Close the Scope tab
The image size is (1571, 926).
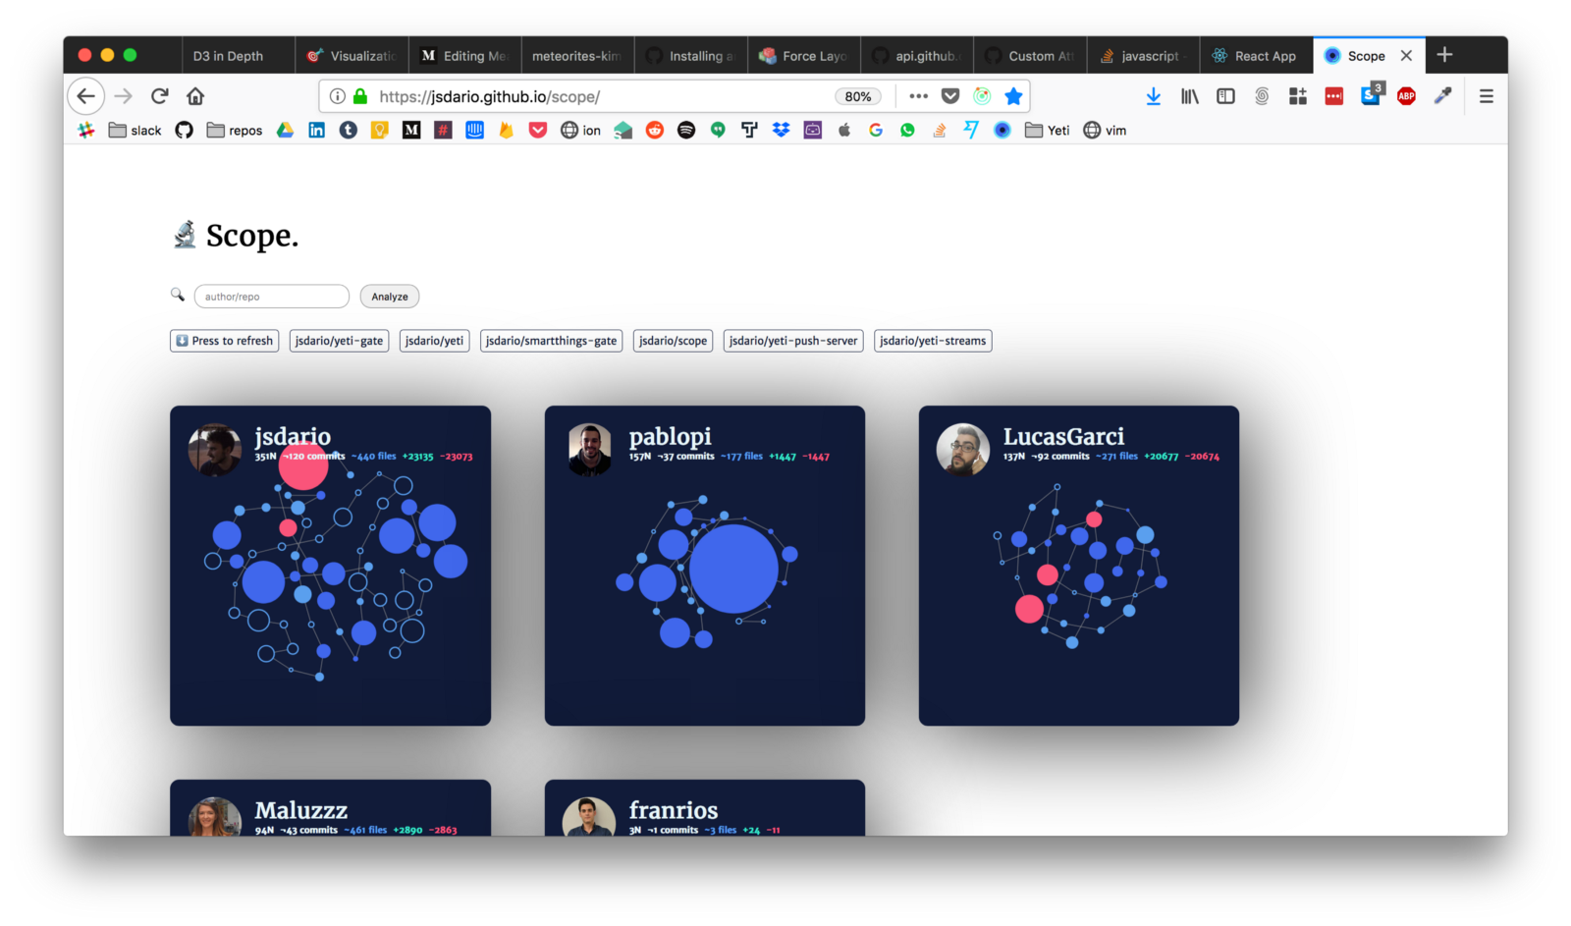click(x=1406, y=56)
